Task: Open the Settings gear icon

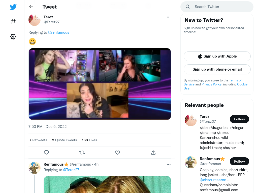Action: (13, 36)
